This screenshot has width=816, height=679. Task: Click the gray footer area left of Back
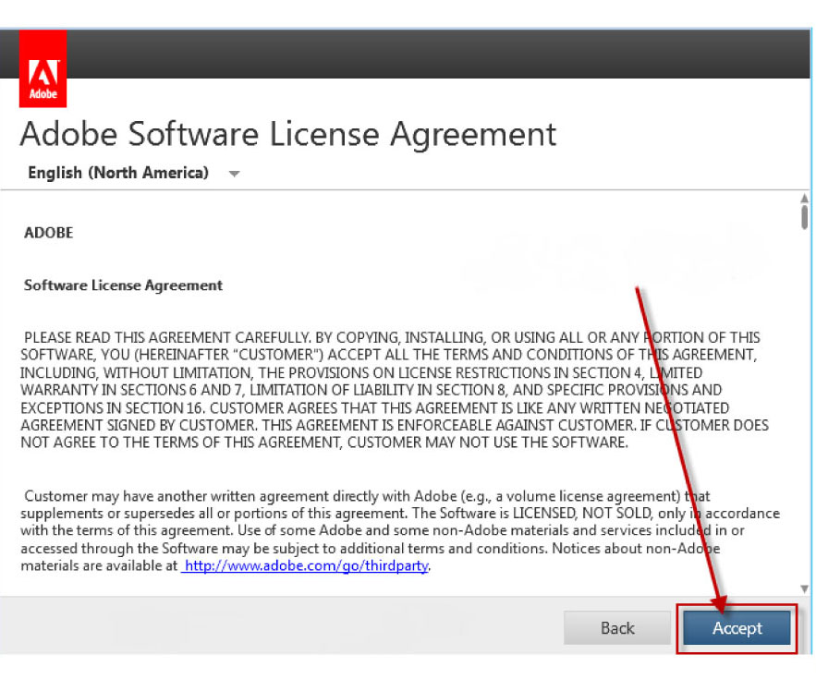tap(281, 626)
